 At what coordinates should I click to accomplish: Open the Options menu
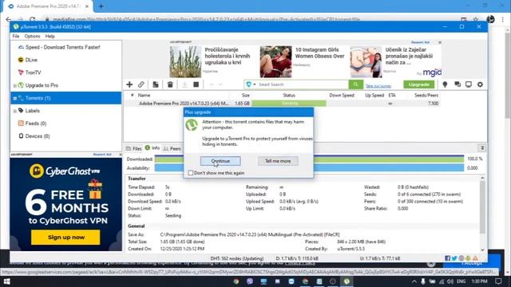[32, 36]
